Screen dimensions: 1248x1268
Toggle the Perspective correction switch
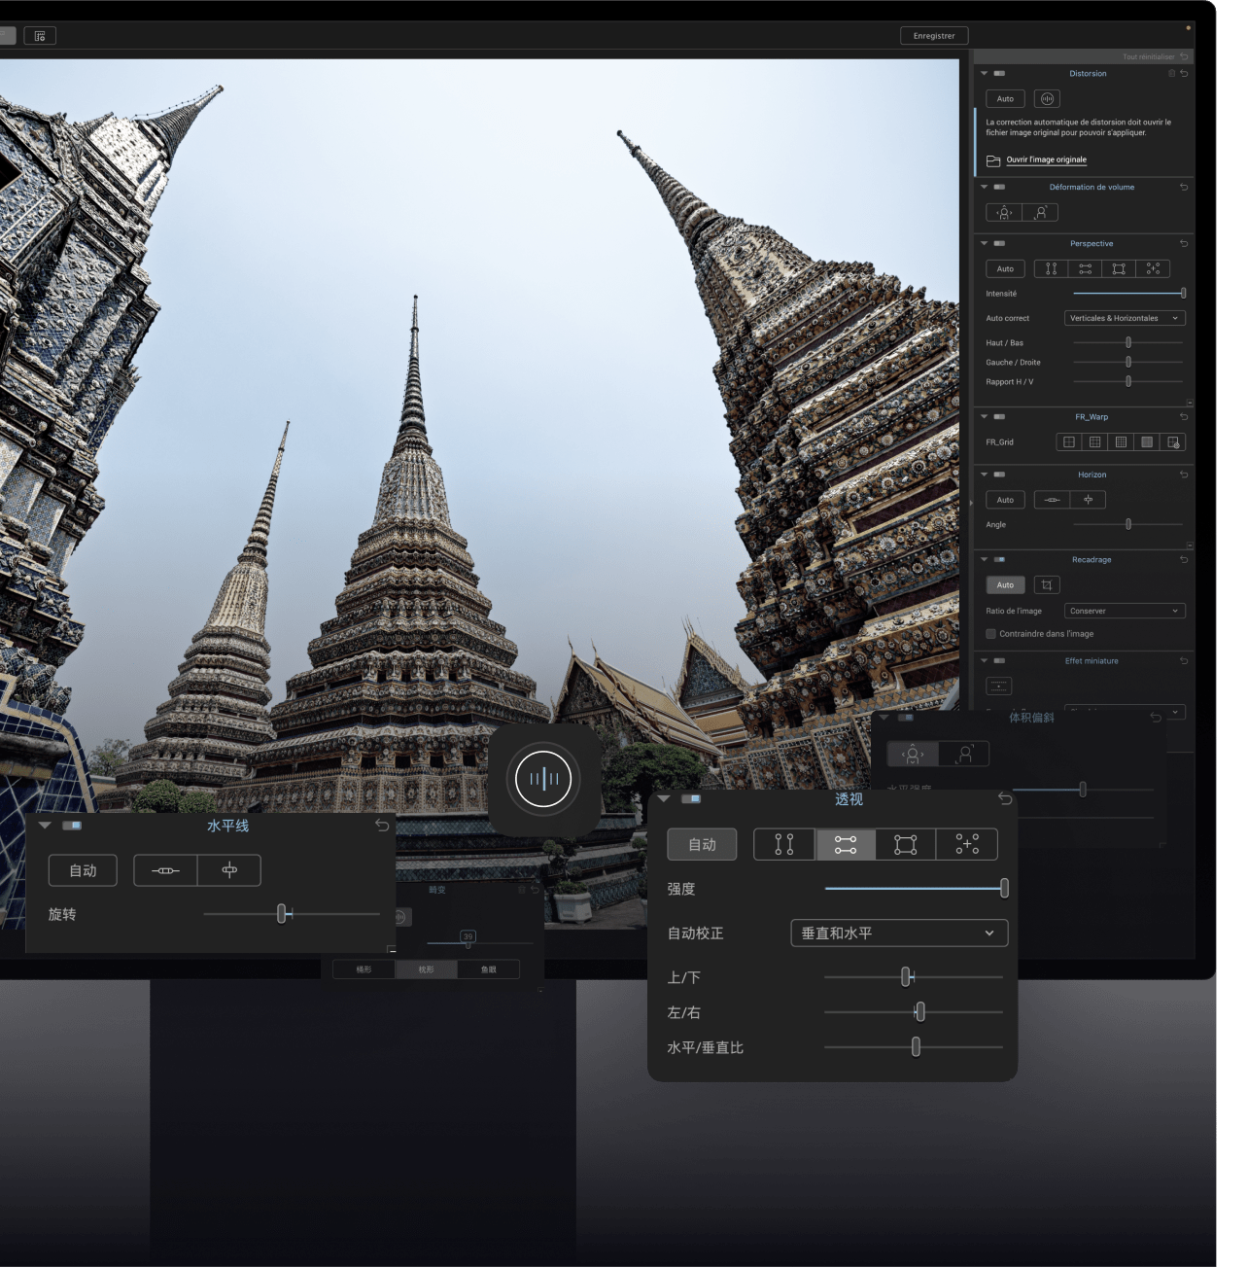coord(999,244)
